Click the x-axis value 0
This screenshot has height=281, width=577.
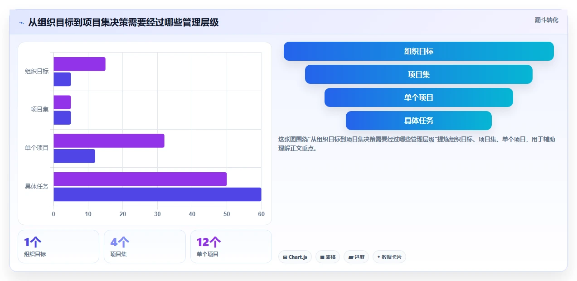coord(53,214)
